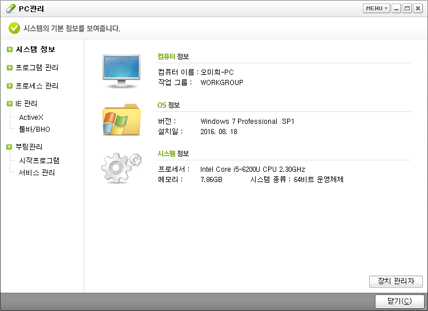
Task: Close the window with the X button
Action: click(418, 9)
